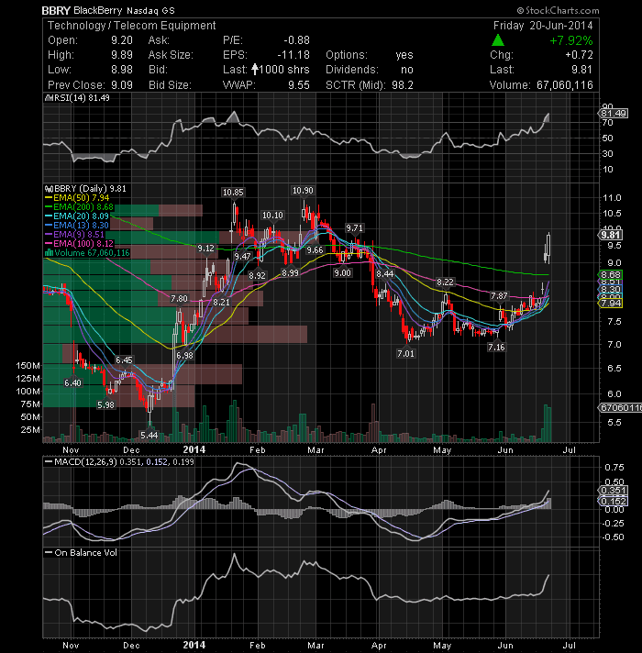Click the 81.49 RSI tag on right axis

click(613, 114)
